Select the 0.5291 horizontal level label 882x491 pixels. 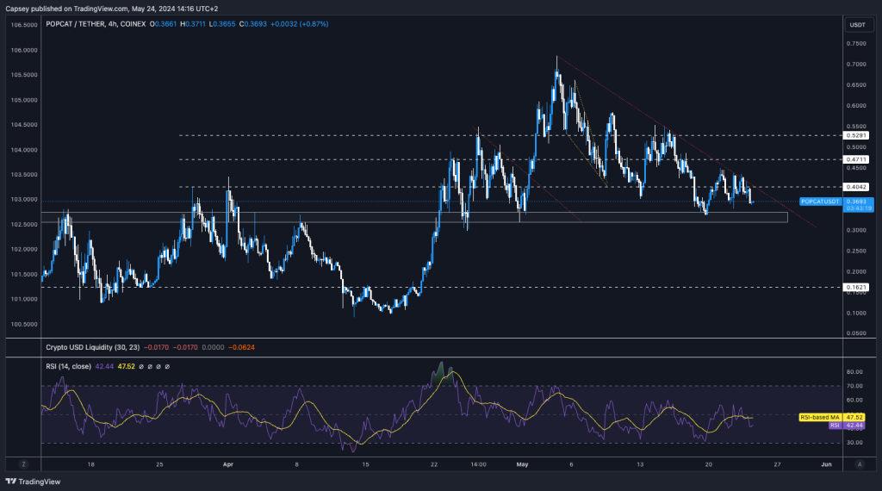tap(857, 135)
